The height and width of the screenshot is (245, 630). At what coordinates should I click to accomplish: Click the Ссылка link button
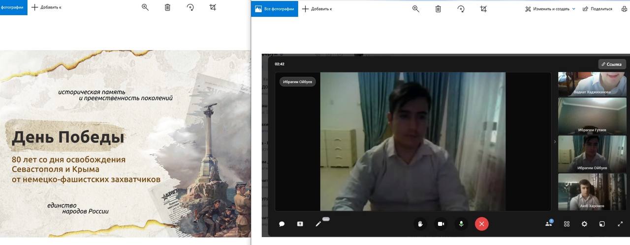(612, 64)
